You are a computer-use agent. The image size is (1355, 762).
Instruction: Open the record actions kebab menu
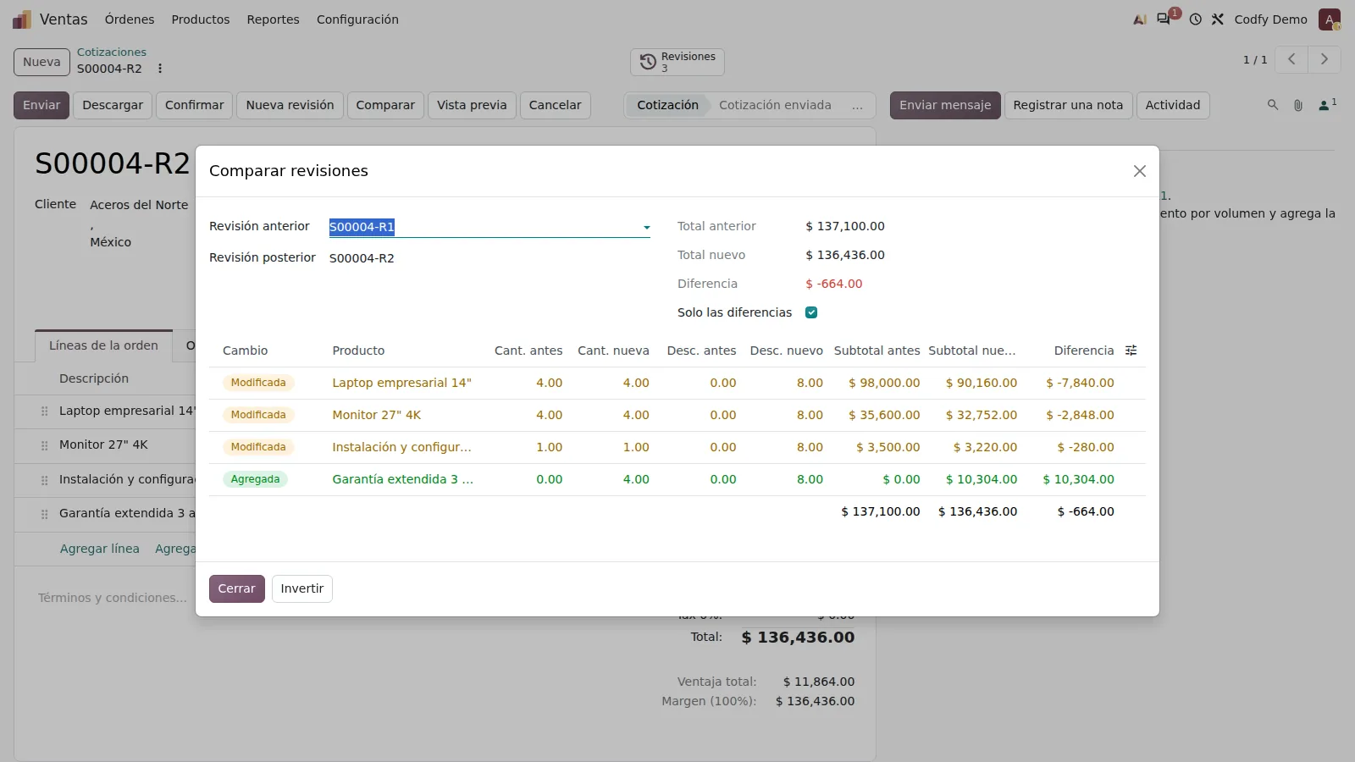point(160,69)
